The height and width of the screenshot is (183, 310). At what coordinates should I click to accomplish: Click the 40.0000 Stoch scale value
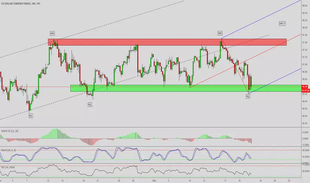(305, 157)
